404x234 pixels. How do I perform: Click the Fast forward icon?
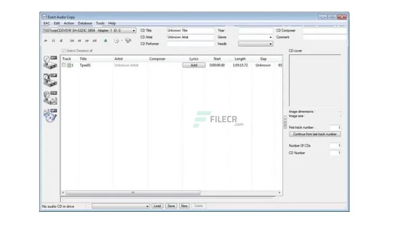[x=87, y=41]
